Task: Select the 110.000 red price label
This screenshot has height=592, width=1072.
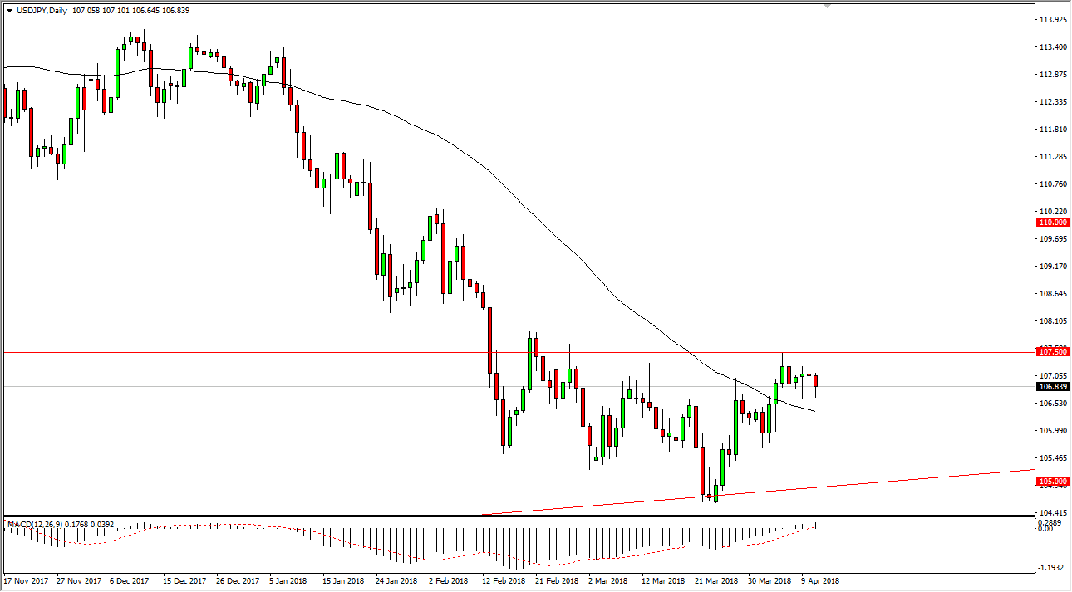Action: point(1053,223)
